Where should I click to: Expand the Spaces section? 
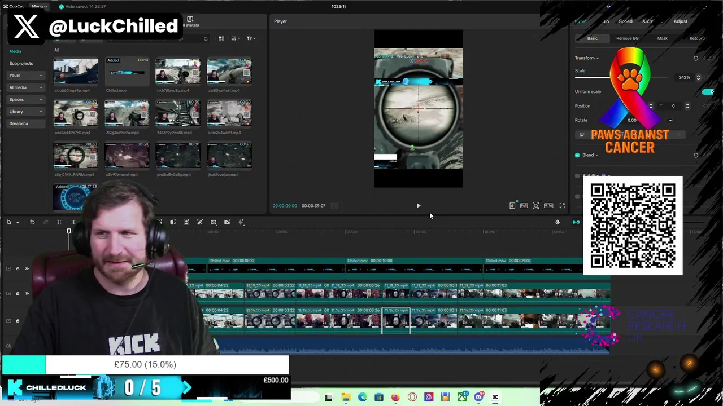(x=26, y=99)
